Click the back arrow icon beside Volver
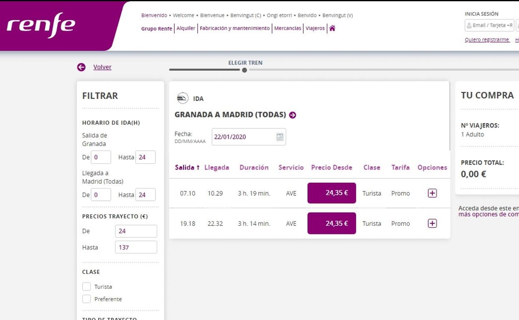The image size is (519, 320). [x=81, y=67]
